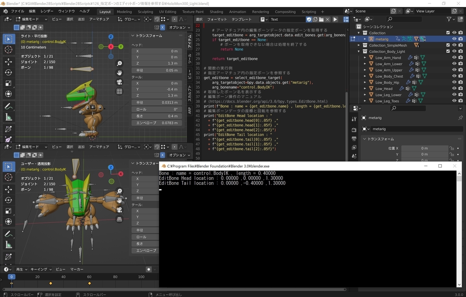This screenshot has height=297, width=466.
Task: Select the Move tool in lower viewport toolbar
Action: point(9,188)
